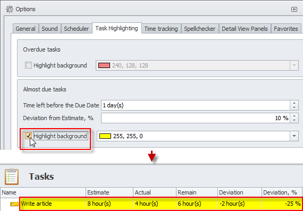
Task: Uncheck Almost due Highlight background checkbox
Action: coord(28,136)
